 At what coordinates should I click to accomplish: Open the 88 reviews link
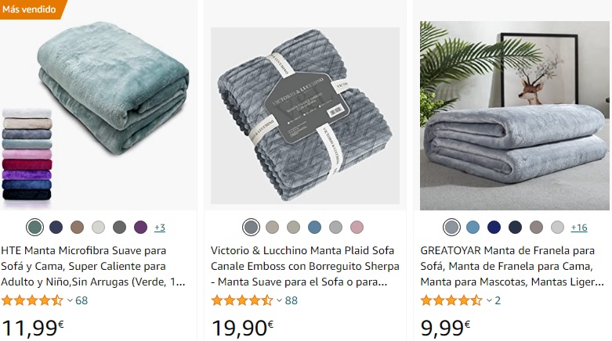pos(292,300)
